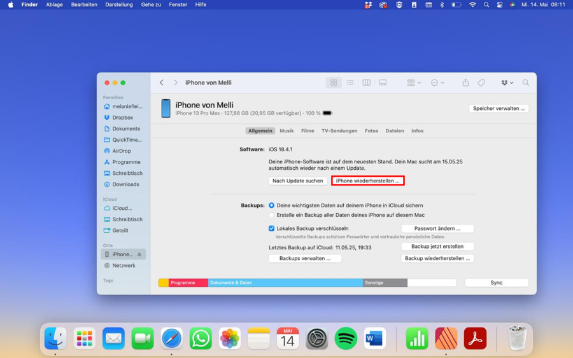The width and height of the screenshot is (573, 358).
Task: Click Backup wiederherstellen button
Action: coord(437,258)
